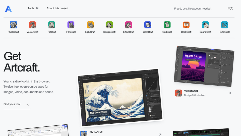The image size is (241, 136).
Task: Click PhotoCraft card icon below Great Wave screenshot
Action: (x=84, y=133)
